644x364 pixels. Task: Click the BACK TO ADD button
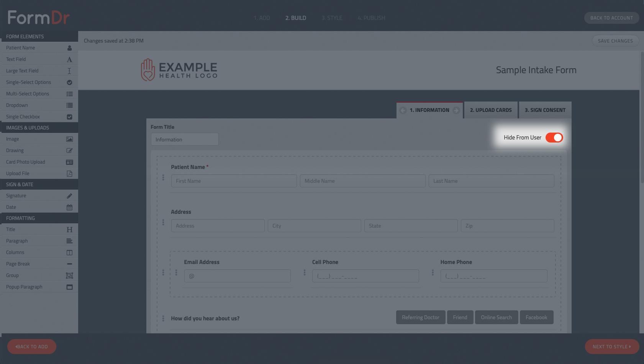point(32,347)
